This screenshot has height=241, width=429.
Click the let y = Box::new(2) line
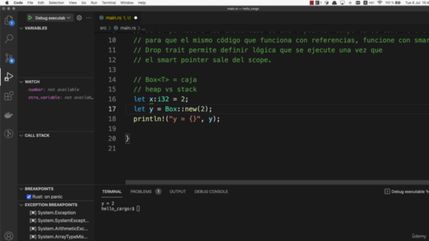coord(173,109)
